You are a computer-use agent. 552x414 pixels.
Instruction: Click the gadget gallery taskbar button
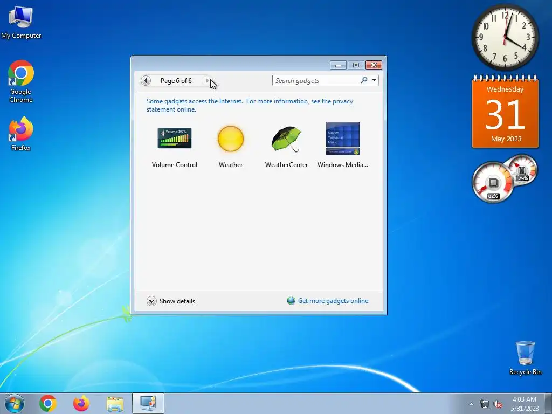pyautogui.click(x=148, y=403)
